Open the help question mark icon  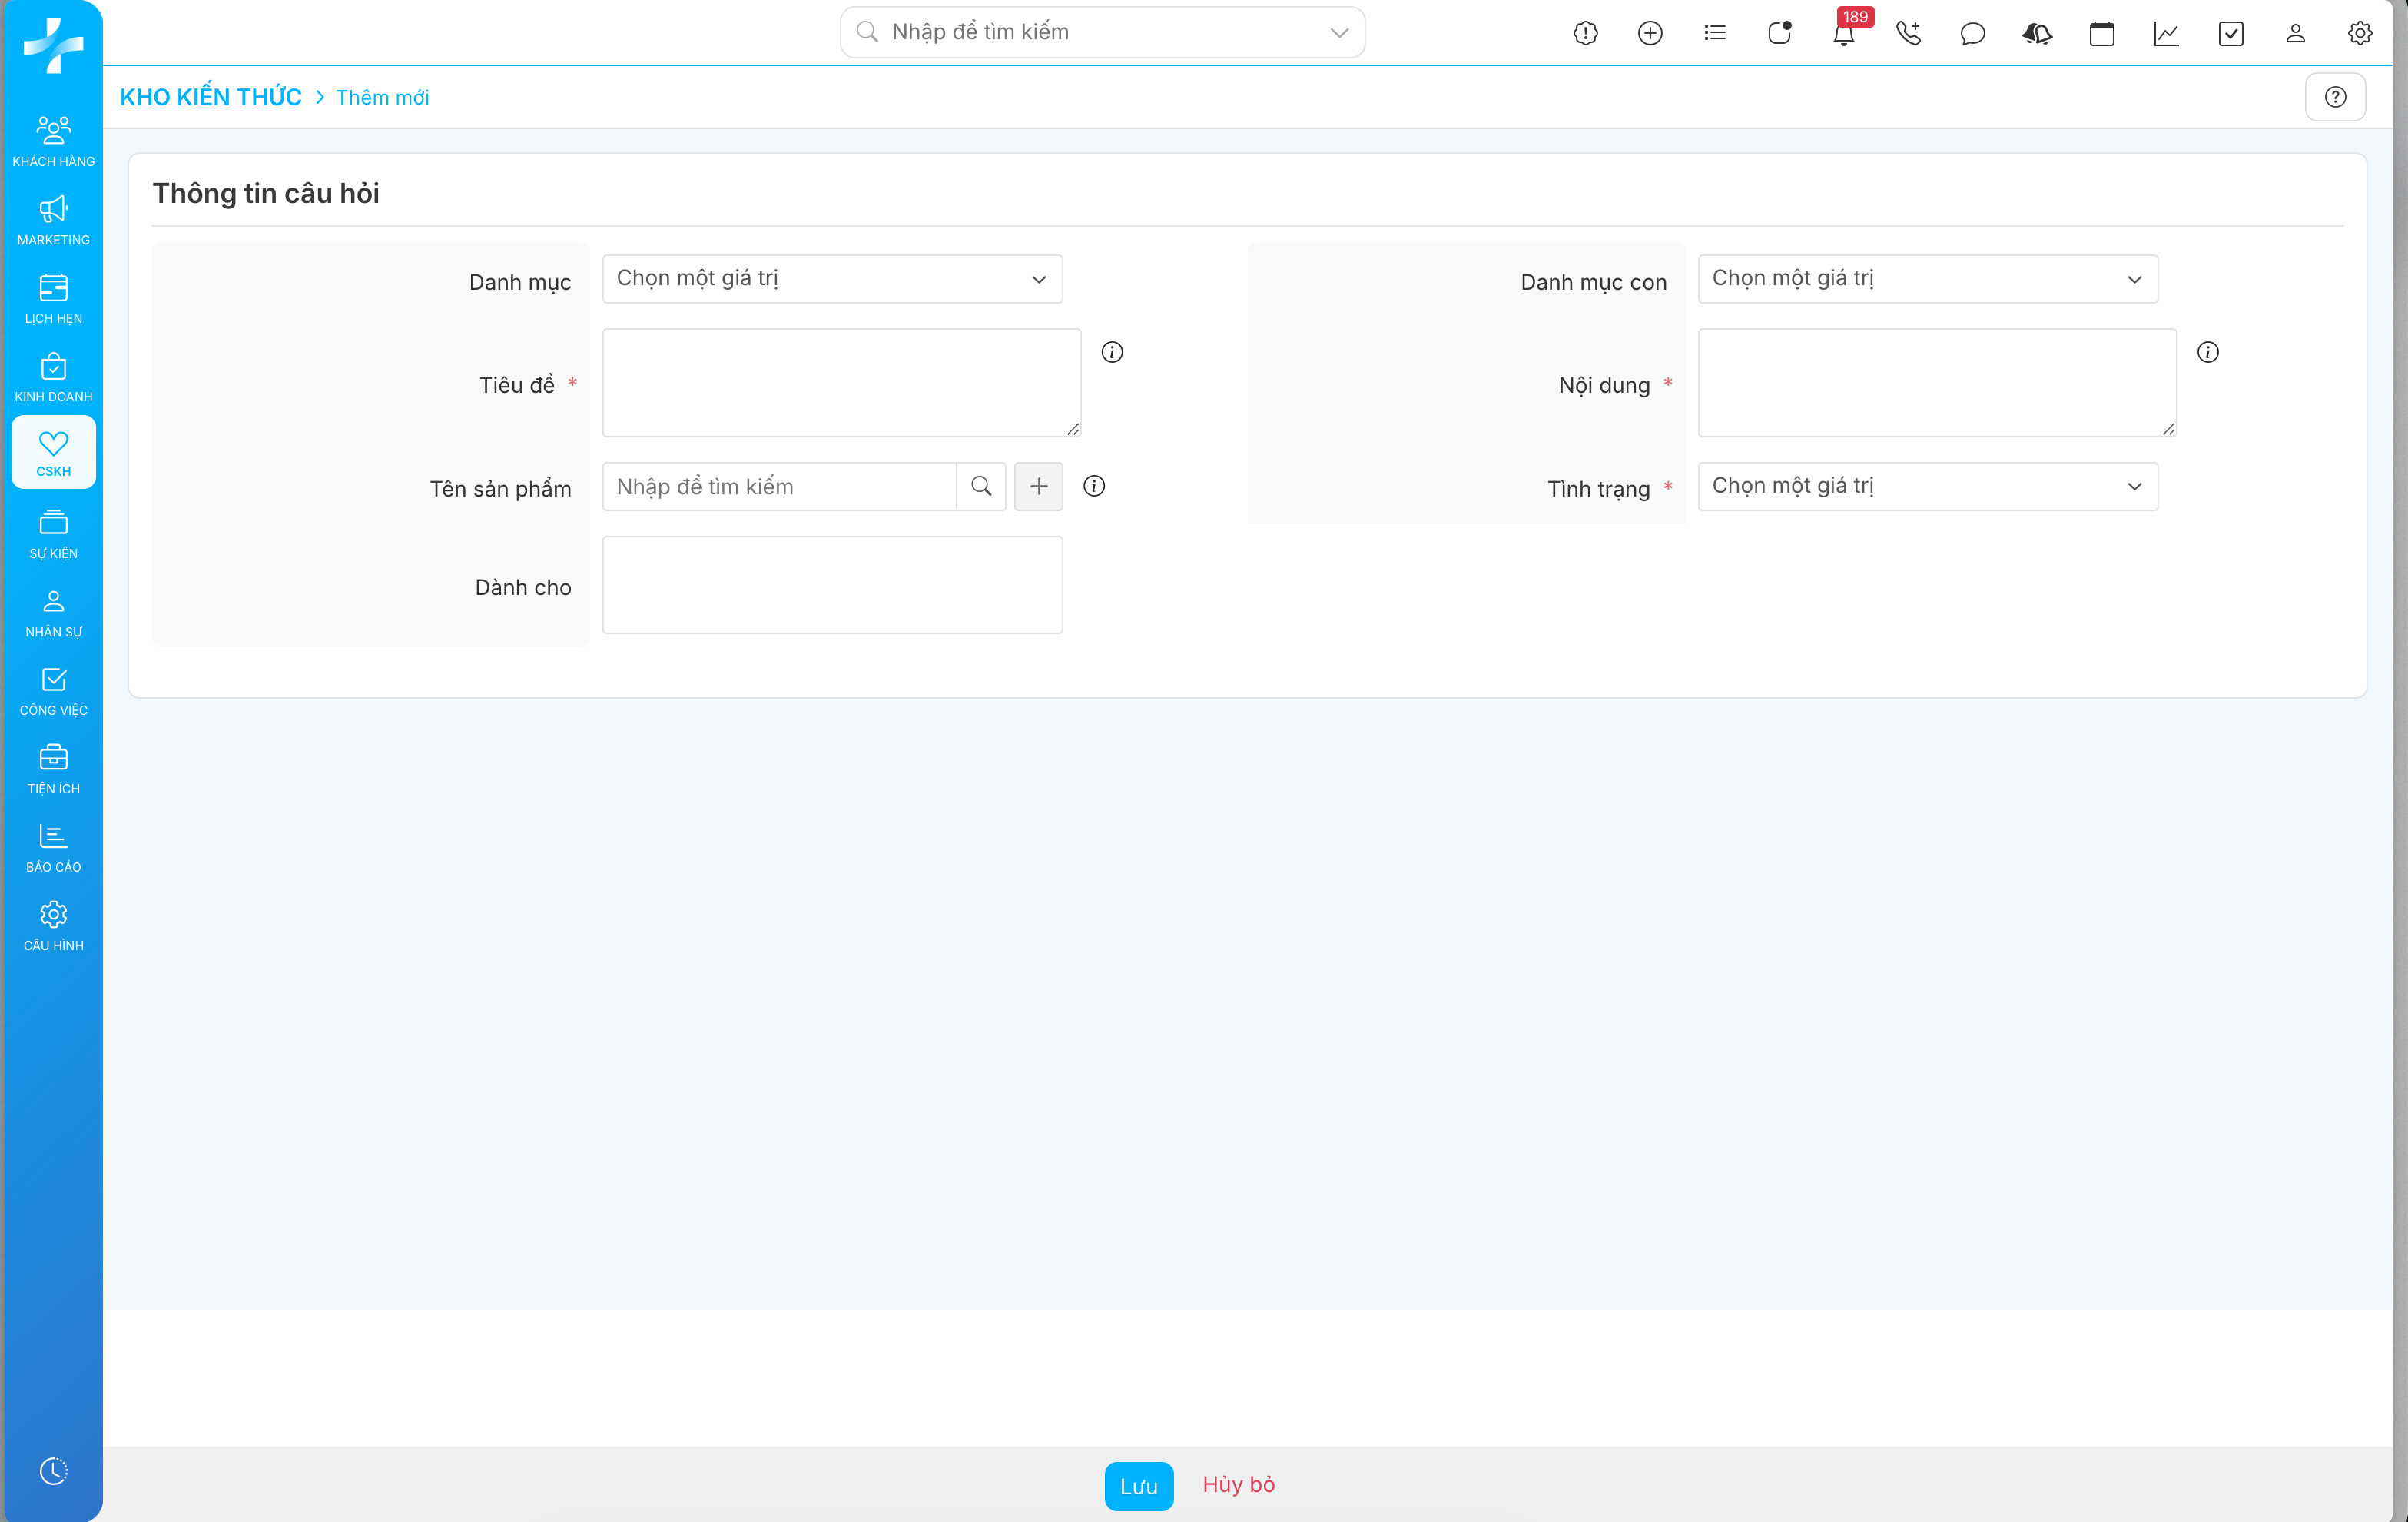coord(2335,97)
